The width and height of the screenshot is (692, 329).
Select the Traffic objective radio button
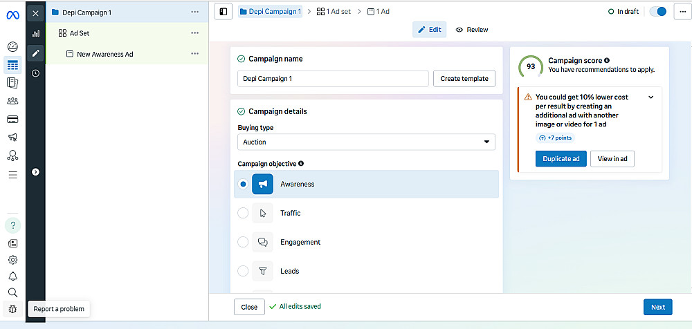[243, 213]
